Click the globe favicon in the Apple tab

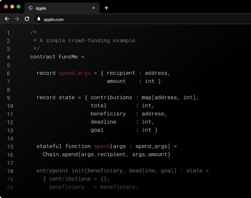coord(31,8)
